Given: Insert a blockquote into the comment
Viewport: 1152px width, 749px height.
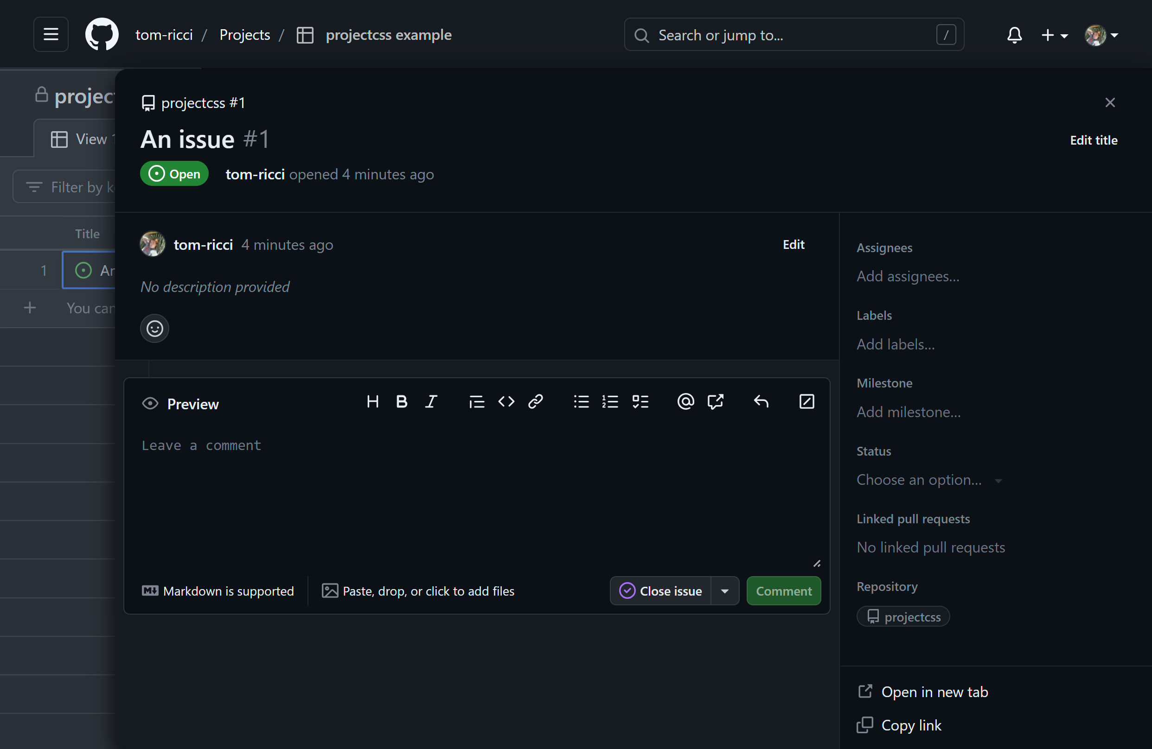Looking at the screenshot, I should (476, 401).
